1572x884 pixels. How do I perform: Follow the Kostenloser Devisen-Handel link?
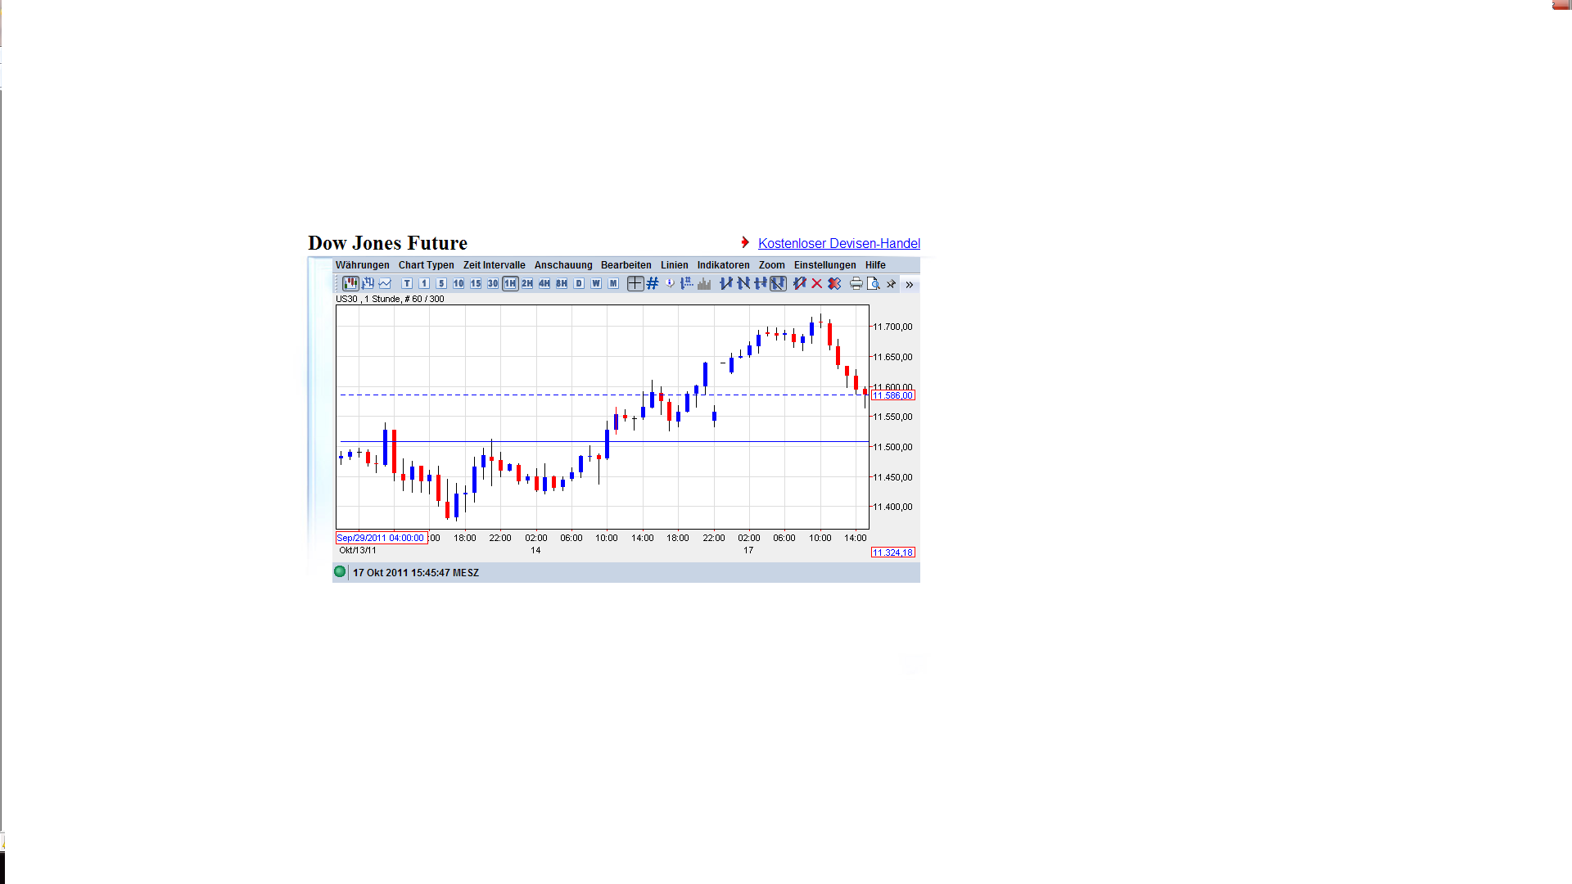click(x=838, y=243)
